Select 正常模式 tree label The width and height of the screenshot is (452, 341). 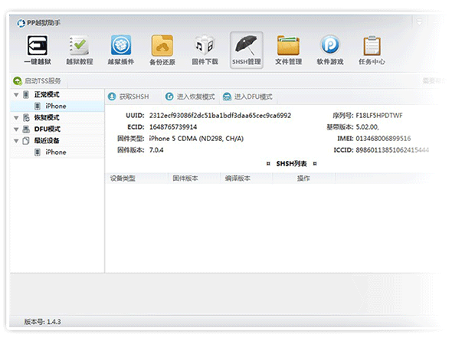pyautogui.click(x=47, y=94)
